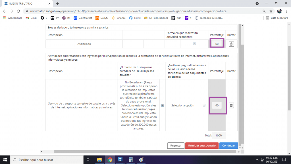
Task: Click the taskbar search box
Action: pyautogui.click(x=47, y=160)
